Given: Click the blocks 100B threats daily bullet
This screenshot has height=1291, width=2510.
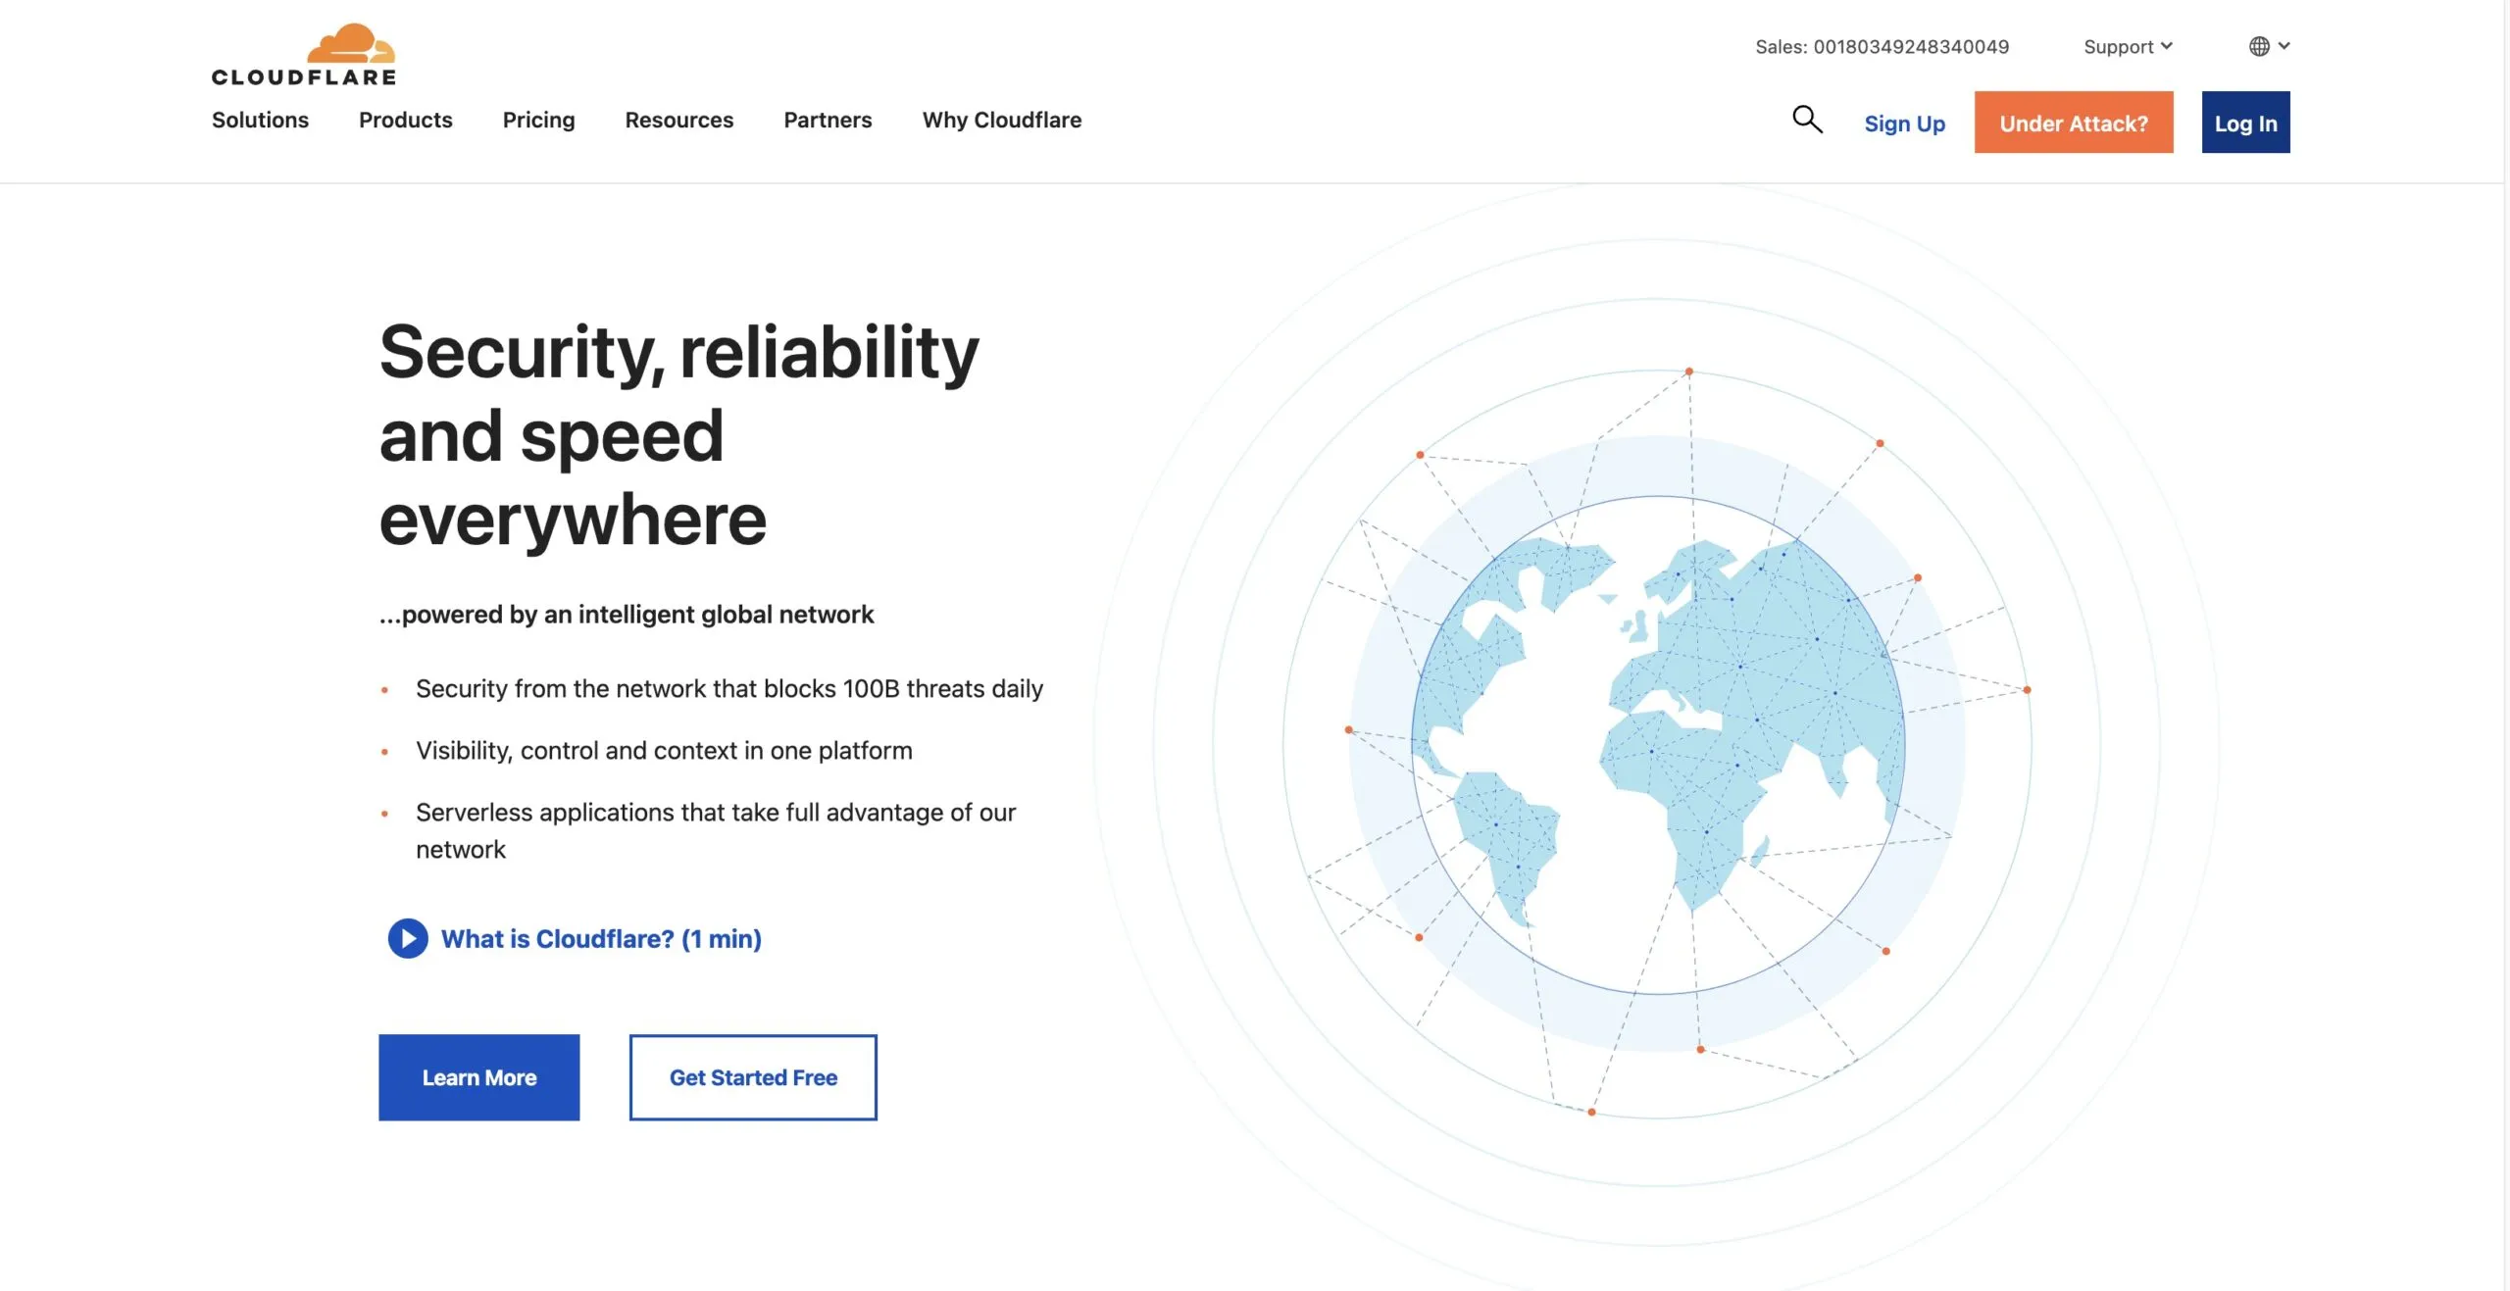Looking at the screenshot, I should coord(729,688).
